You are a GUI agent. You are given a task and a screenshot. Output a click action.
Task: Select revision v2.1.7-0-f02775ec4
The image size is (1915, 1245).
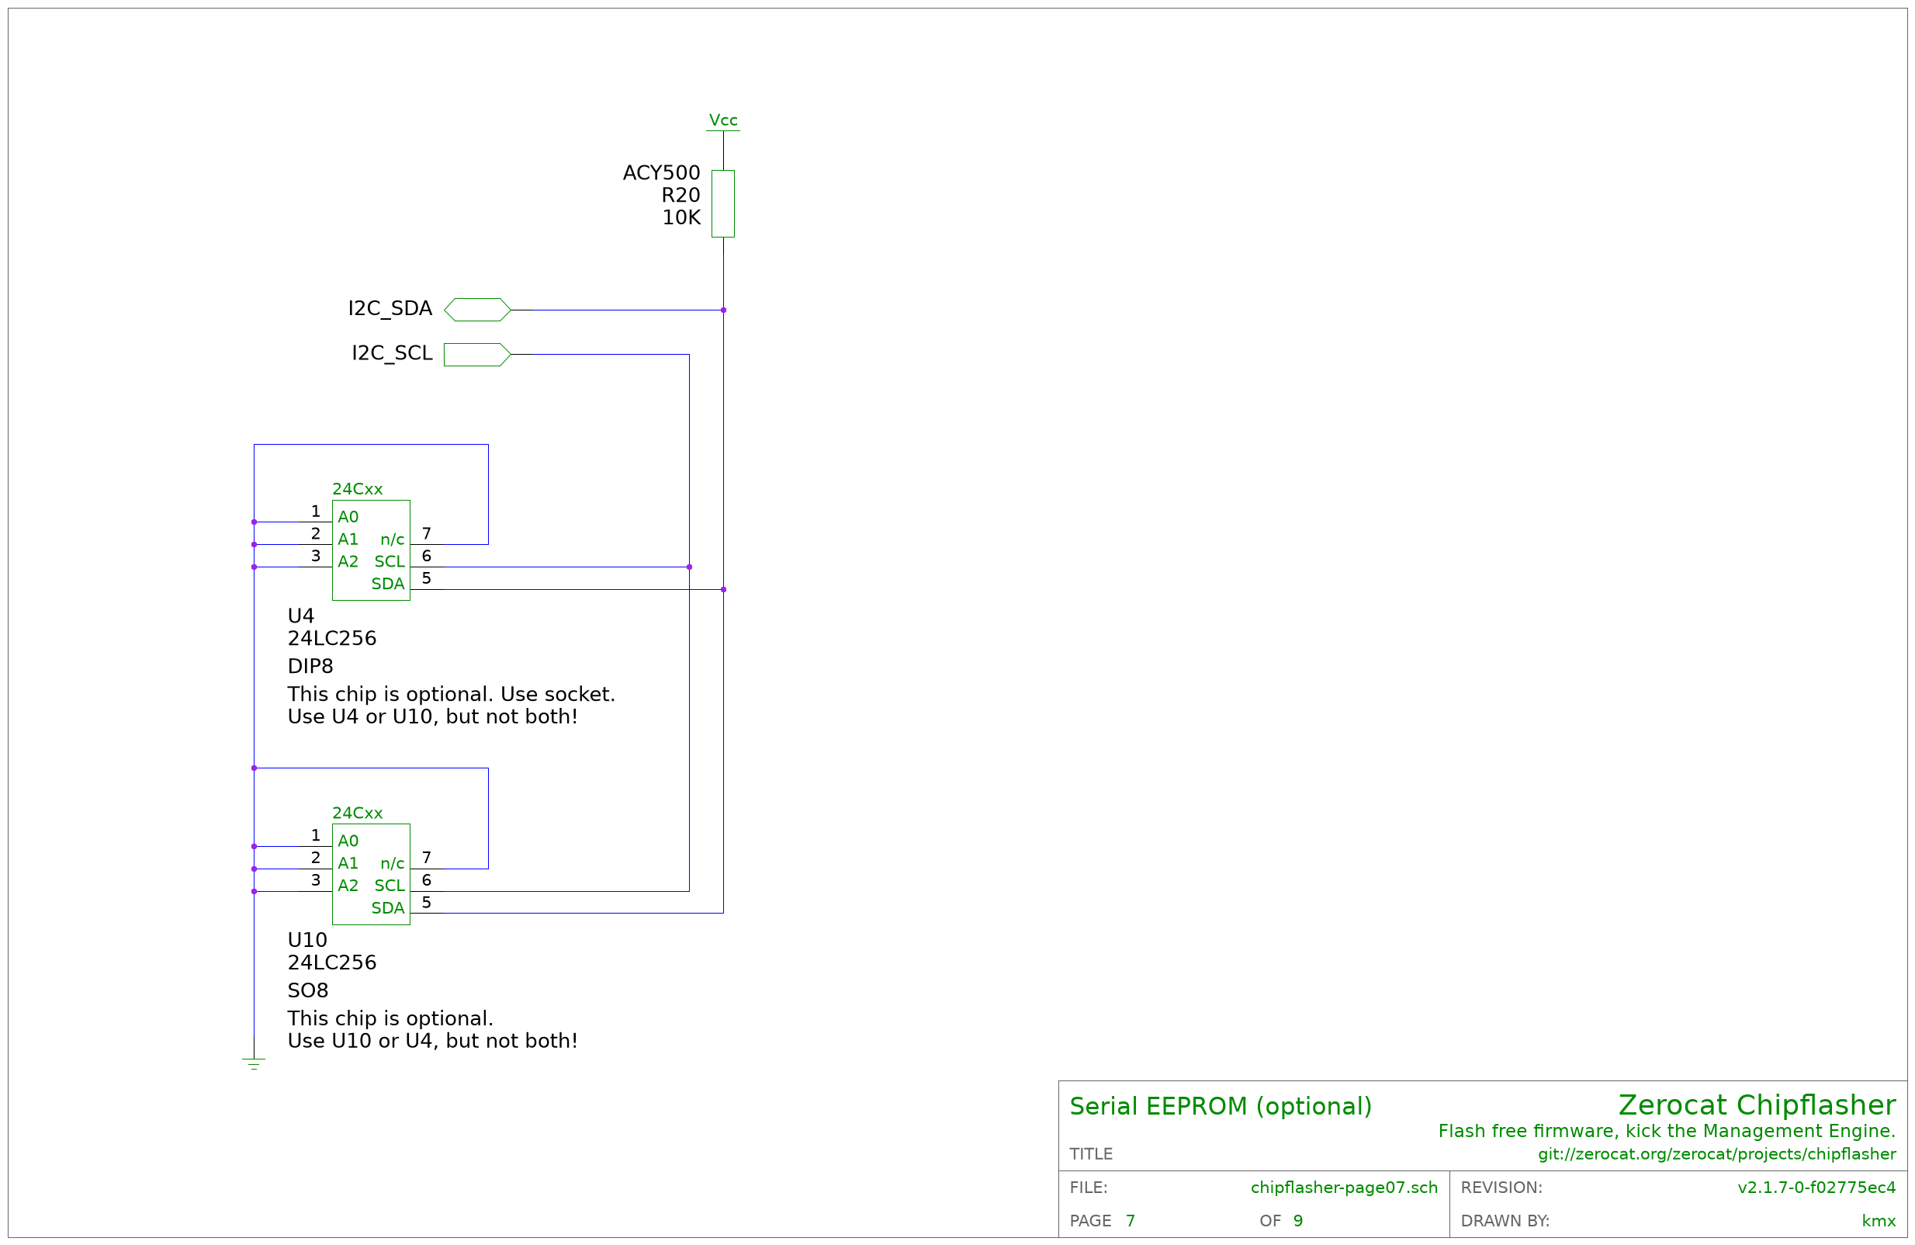pos(1816,1188)
